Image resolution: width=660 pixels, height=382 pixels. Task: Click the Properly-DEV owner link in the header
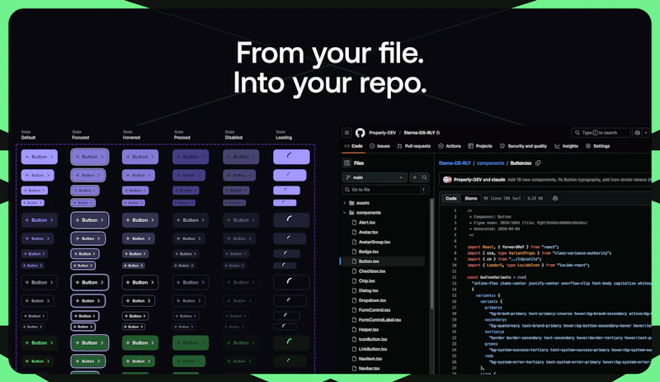382,133
